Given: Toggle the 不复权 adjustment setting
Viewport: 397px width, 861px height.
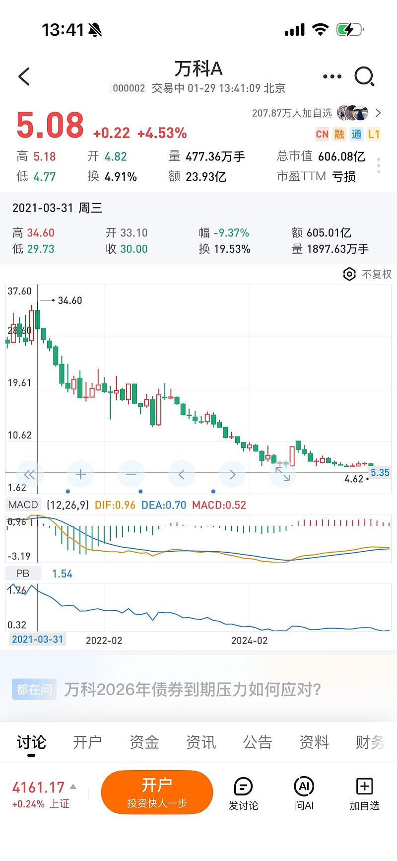Looking at the screenshot, I should [x=367, y=274].
